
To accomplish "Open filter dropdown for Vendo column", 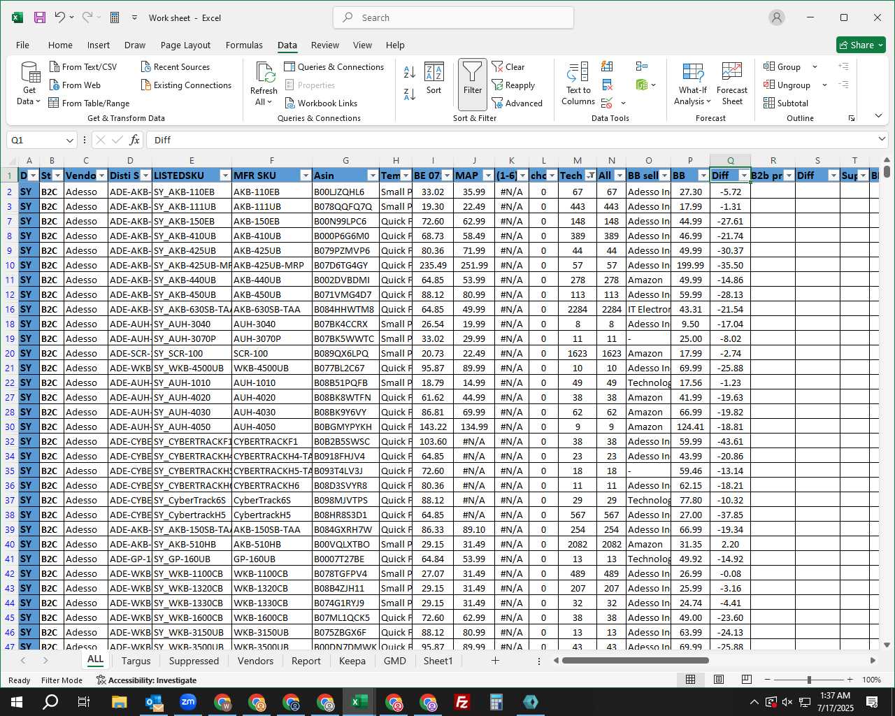I will [x=101, y=176].
